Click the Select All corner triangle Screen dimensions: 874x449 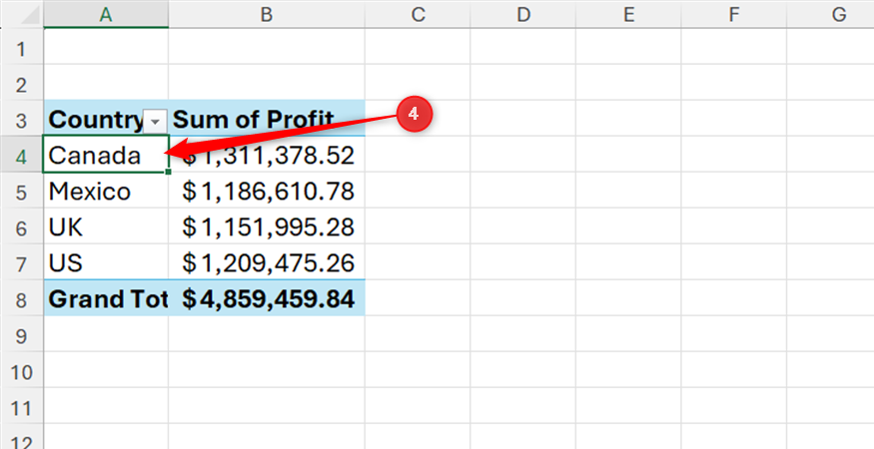28,16
